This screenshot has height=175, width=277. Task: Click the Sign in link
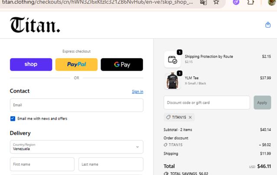[137, 91]
